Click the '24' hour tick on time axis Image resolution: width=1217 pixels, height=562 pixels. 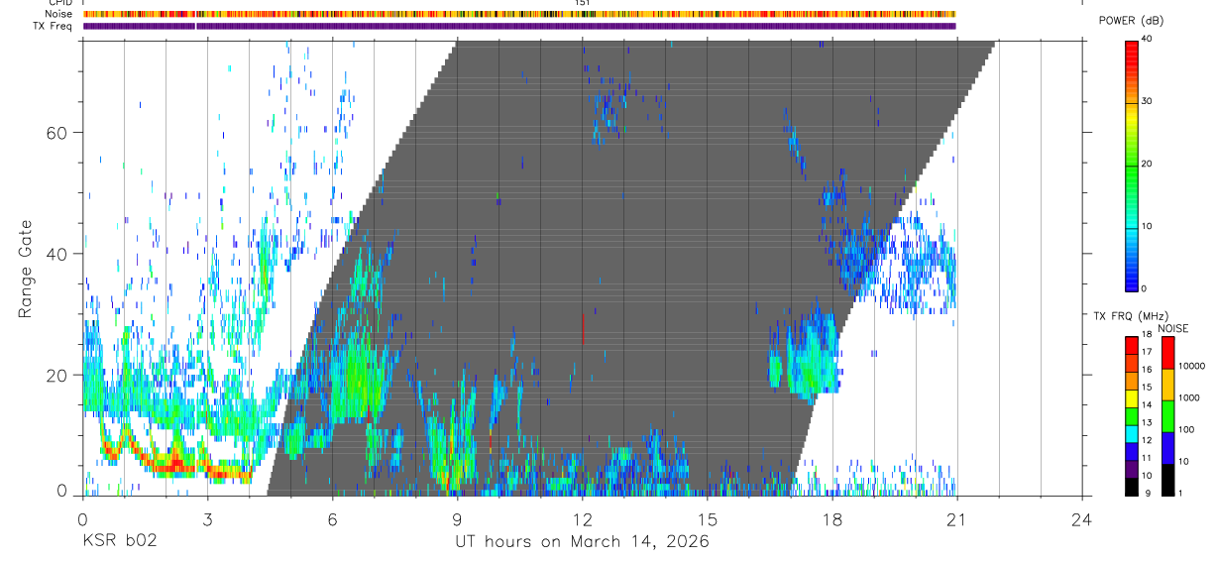click(x=1082, y=519)
